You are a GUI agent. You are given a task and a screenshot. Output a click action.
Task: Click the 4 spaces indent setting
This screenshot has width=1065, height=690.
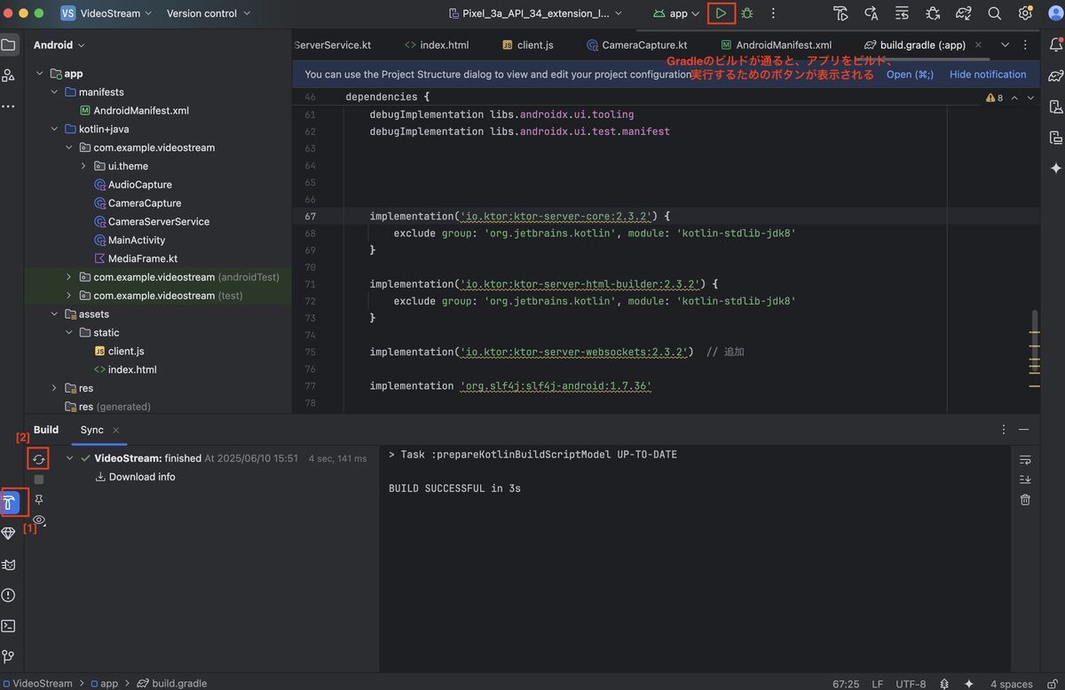click(x=1012, y=684)
